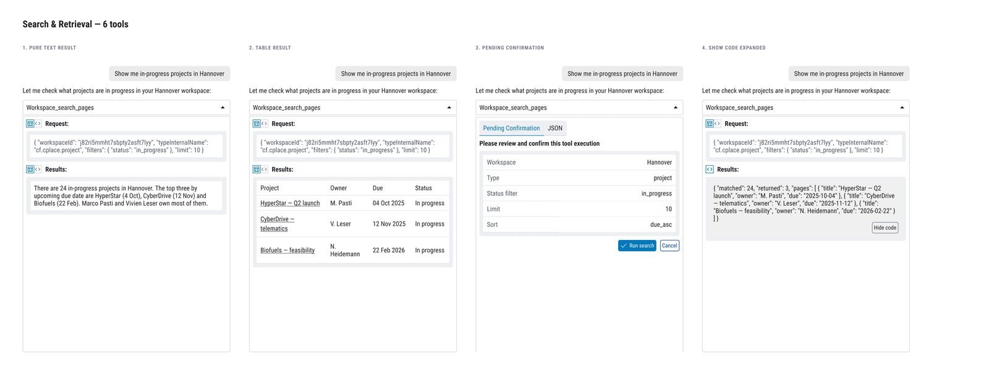Click the expanded JSON results code block
This screenshot has height=371, width=989.
click(x=806, y=209)
